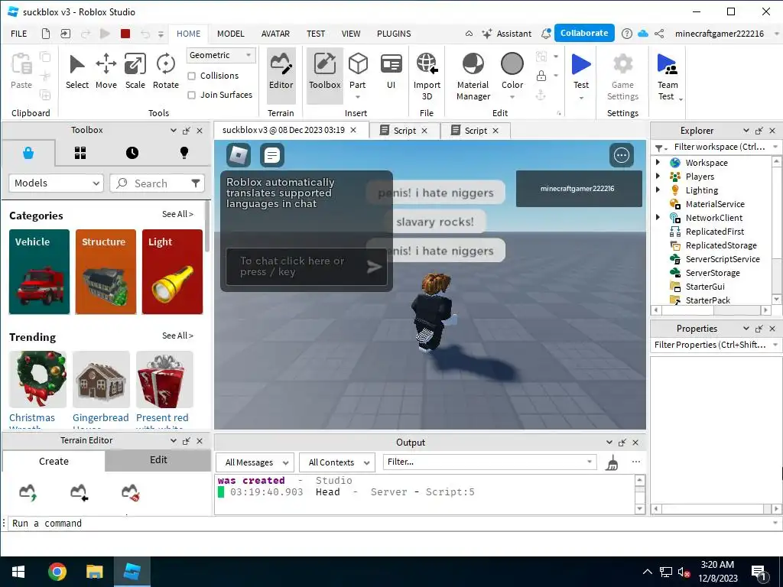Open the Structure category thumbnail
The image size is (783, 587).
pyautogui.click(x=106, y=272)
